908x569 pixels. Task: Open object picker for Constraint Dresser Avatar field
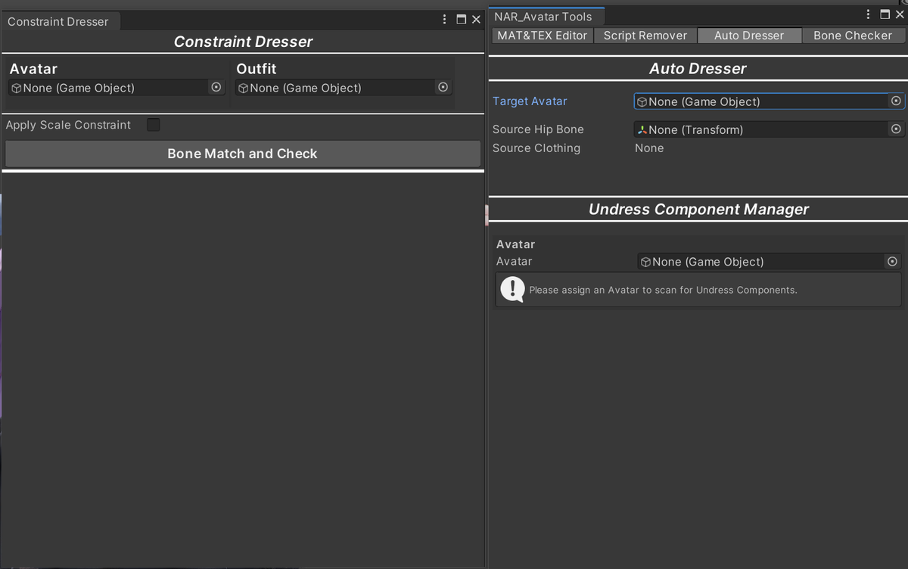[x=216, y=88]
